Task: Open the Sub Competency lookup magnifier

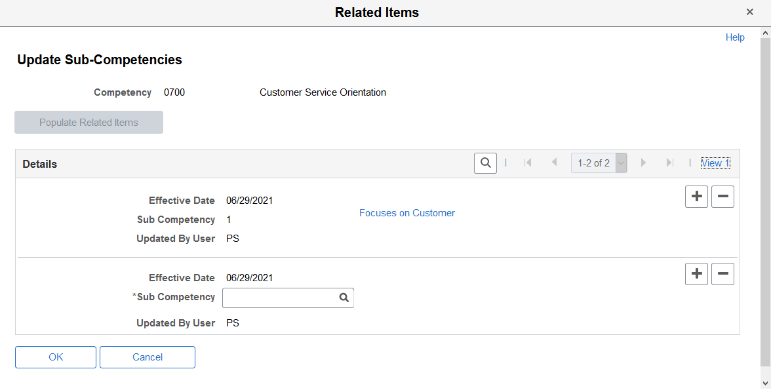Action: pos(344,298)
